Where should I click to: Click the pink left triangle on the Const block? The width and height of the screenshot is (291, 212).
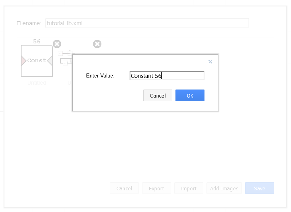[x=23, y=61]
